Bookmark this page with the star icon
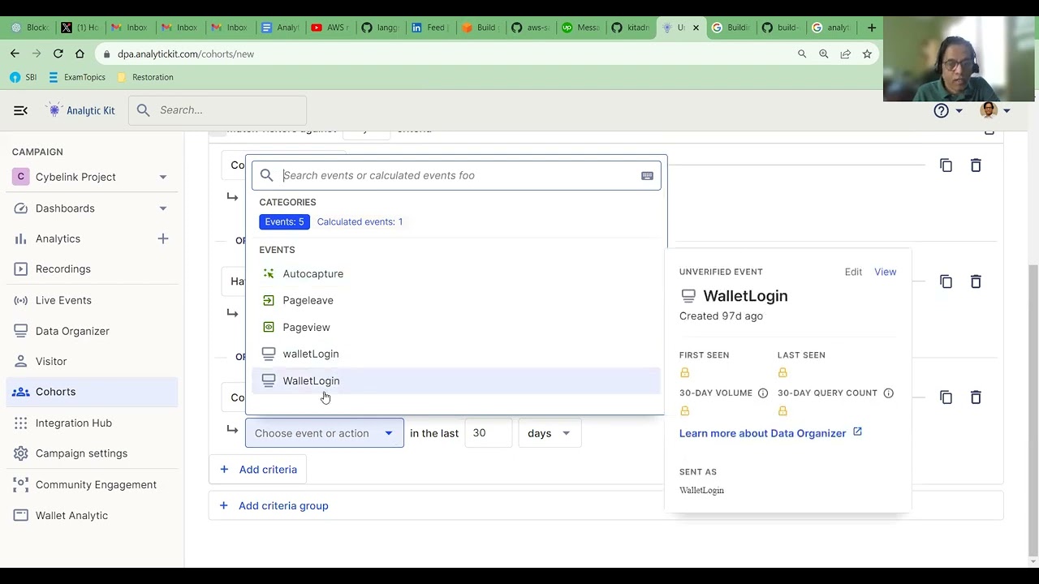The height and width of the screenshot is (584, 1039). [x=867, y=54]
